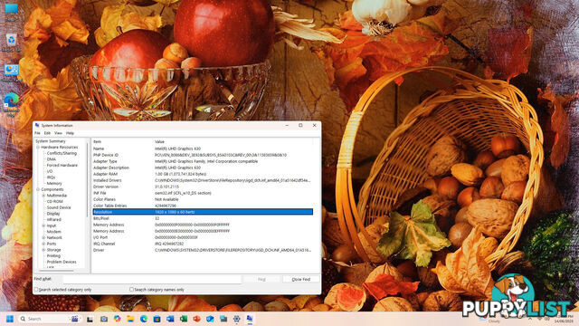Viewport: 579px width, 326px height.
Task: Launch Word from the taskbar
Action: [170, 319]
